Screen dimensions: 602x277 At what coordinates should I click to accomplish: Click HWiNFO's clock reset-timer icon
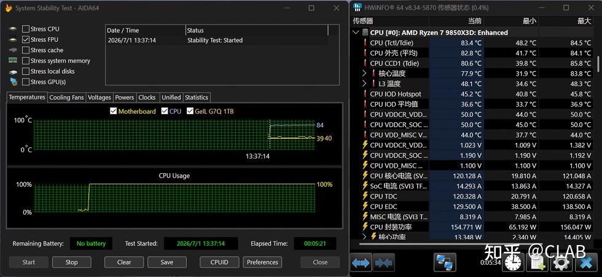tap(514, 262)
